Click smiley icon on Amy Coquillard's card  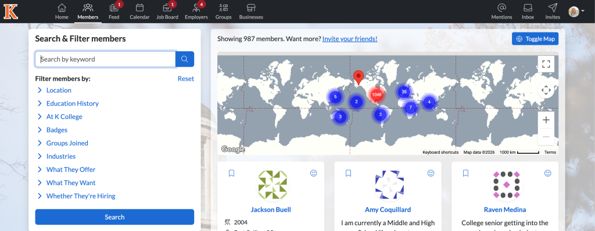431,174
